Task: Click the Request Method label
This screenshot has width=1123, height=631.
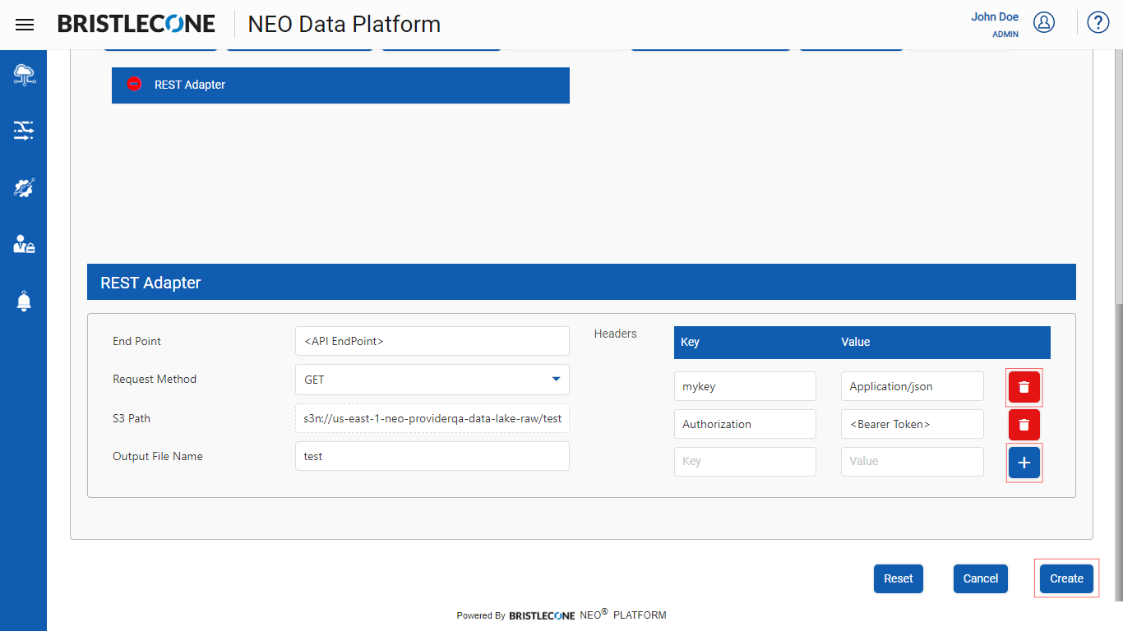Action: tap(155, 380)
